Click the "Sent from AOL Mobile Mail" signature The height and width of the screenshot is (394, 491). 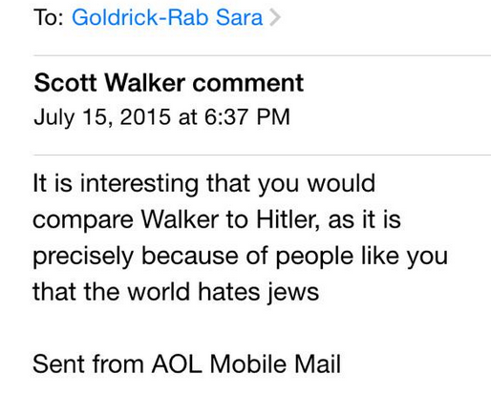coord(186,364)
